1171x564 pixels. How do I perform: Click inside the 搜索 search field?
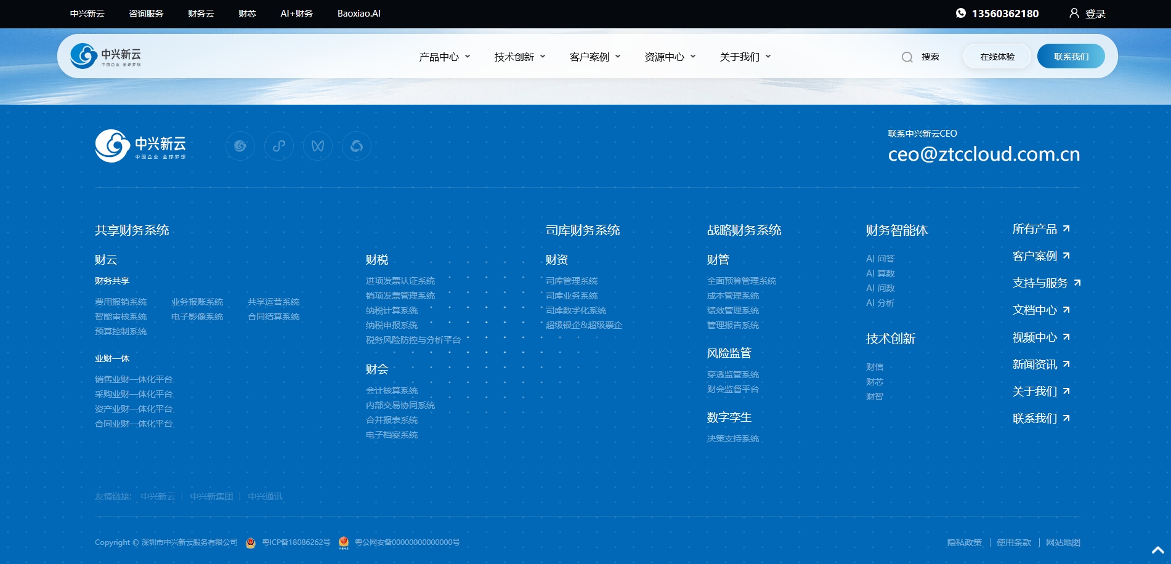coord(930,56)
